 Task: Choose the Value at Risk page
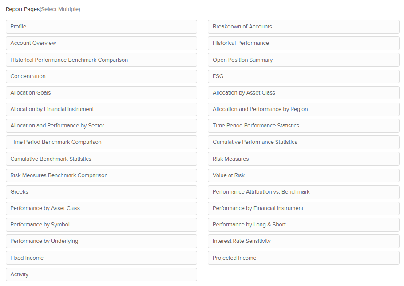(303, 175)
